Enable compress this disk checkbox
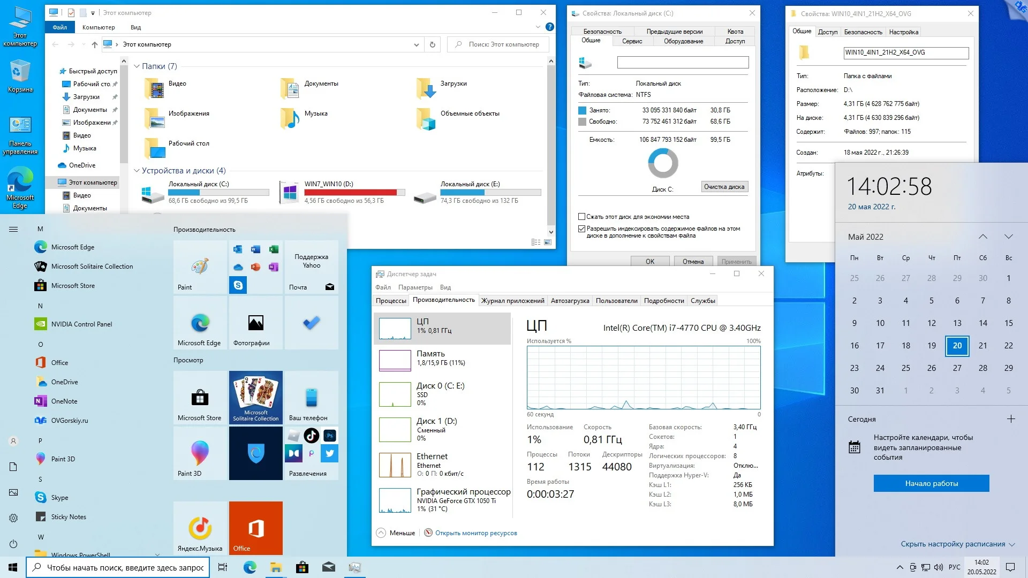 point(581,217)
